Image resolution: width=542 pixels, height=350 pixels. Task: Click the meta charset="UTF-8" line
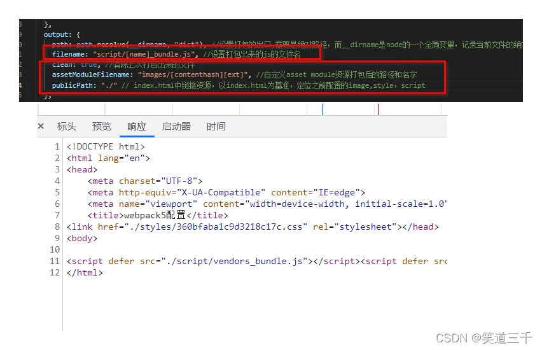pyautogui.click(x=145, y=181)
